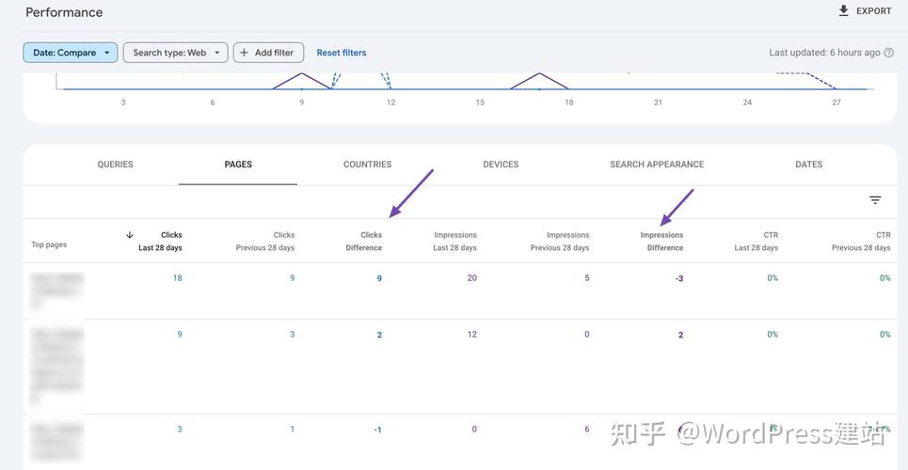Open the Date: Compare dropdown
908x470 pixels.
pyautogui.click(x=71, y=53)
